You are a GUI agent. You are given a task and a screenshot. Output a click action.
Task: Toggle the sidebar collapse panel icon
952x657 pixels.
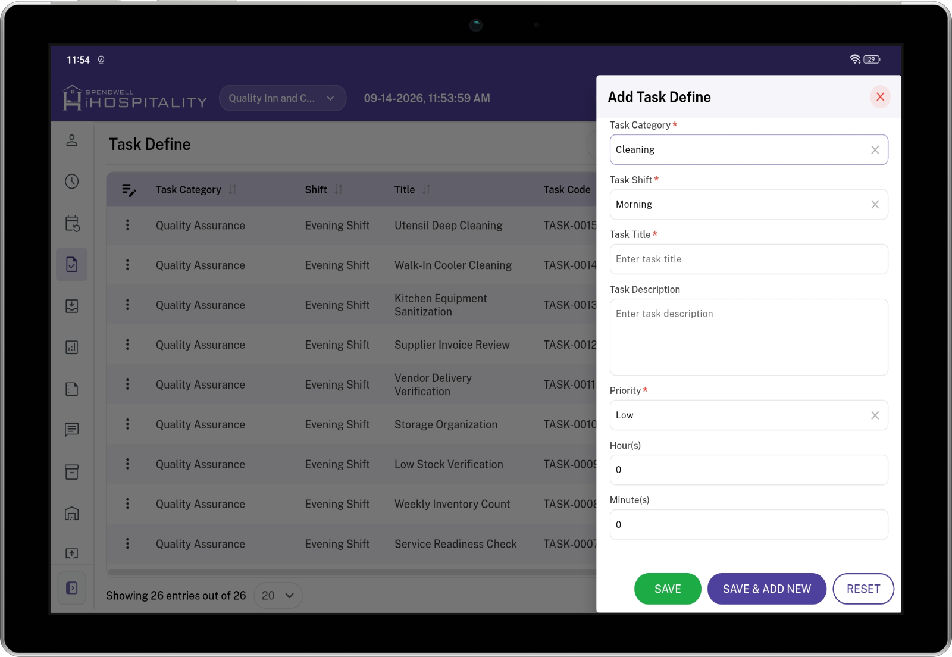pos(72,588)
